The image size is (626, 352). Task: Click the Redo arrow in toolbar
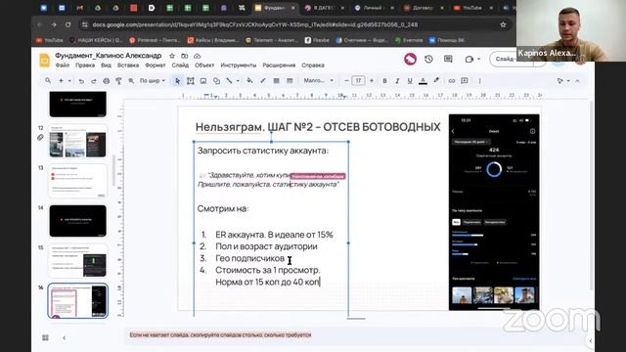(94, 81)
